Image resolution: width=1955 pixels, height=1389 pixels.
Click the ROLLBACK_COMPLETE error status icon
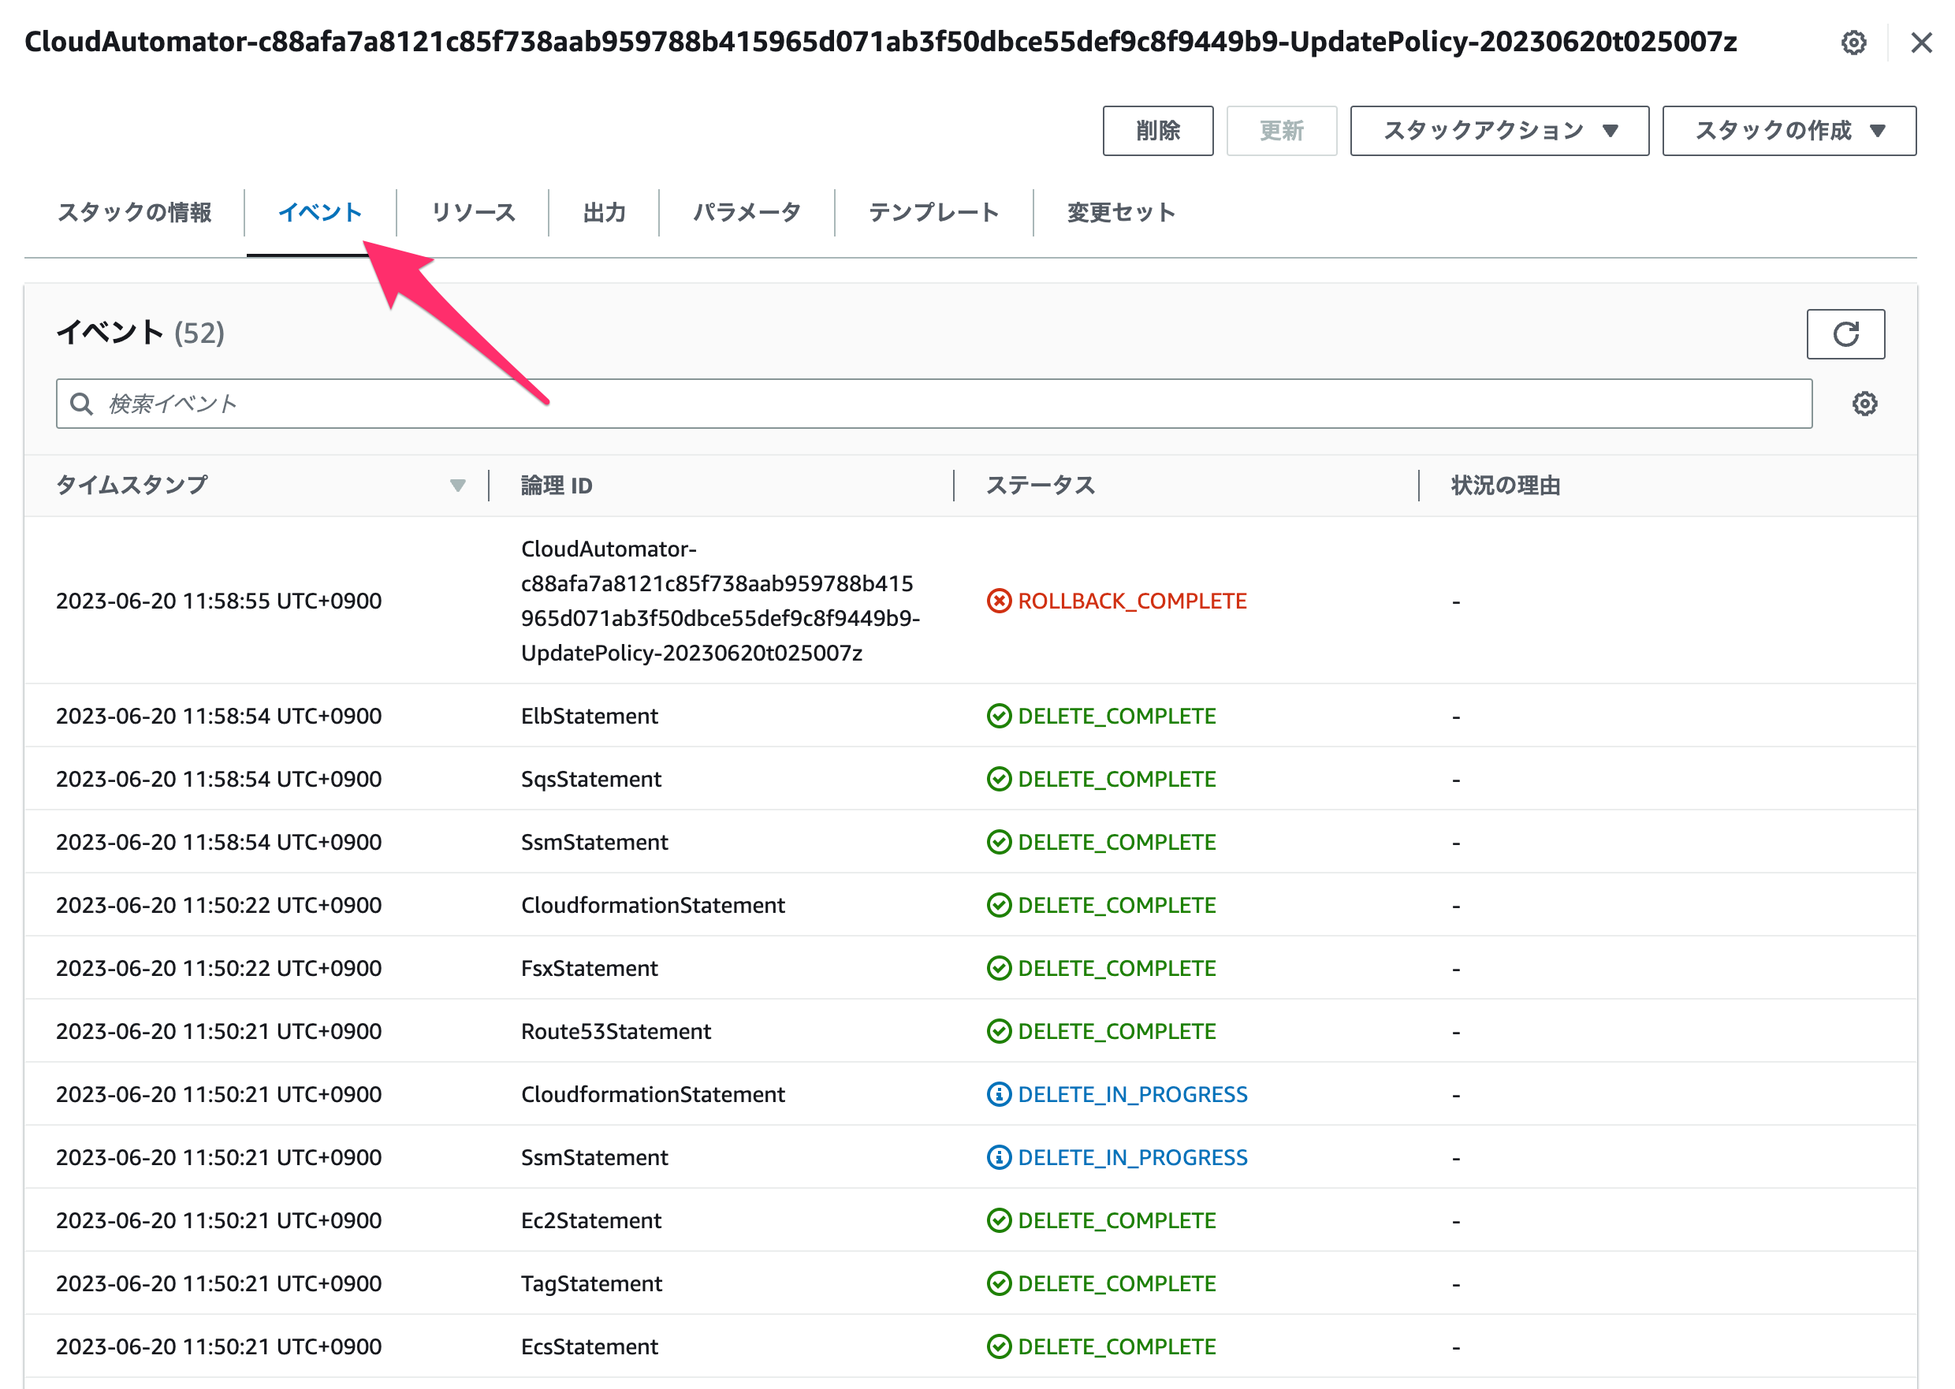[998, 601]
